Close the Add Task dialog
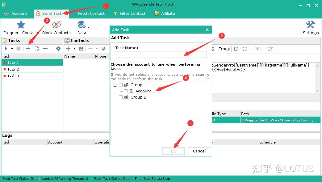Screen dimensions: 322x182 (207, 30)
